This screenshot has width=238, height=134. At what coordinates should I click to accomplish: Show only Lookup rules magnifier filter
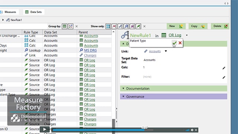[126, 26]
